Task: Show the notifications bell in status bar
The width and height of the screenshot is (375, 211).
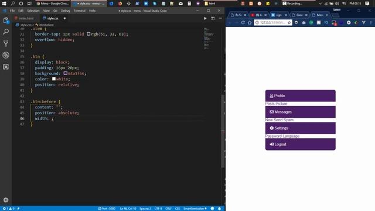Action: click(x=219, y=209)
